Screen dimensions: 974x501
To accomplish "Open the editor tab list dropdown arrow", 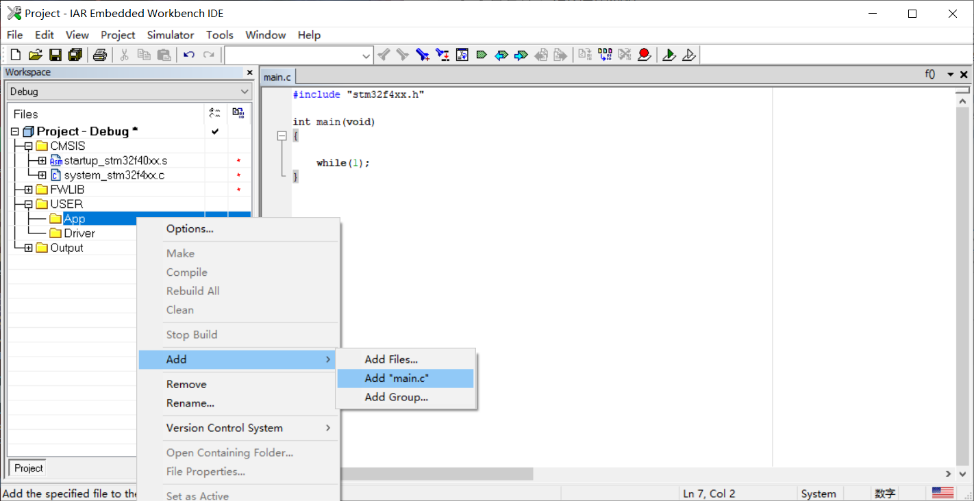I will pyautogui.click(x=950, y=75).
